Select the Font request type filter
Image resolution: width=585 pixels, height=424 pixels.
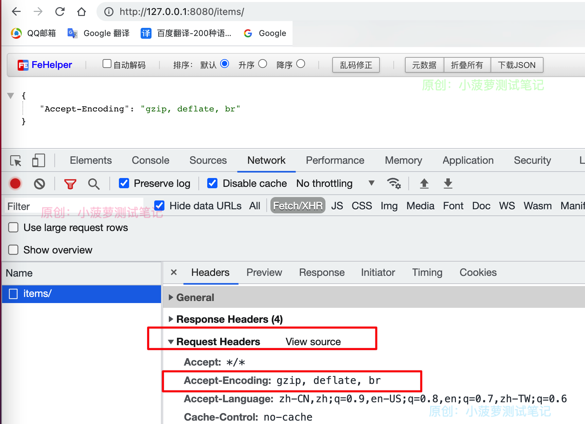(453, 206)
